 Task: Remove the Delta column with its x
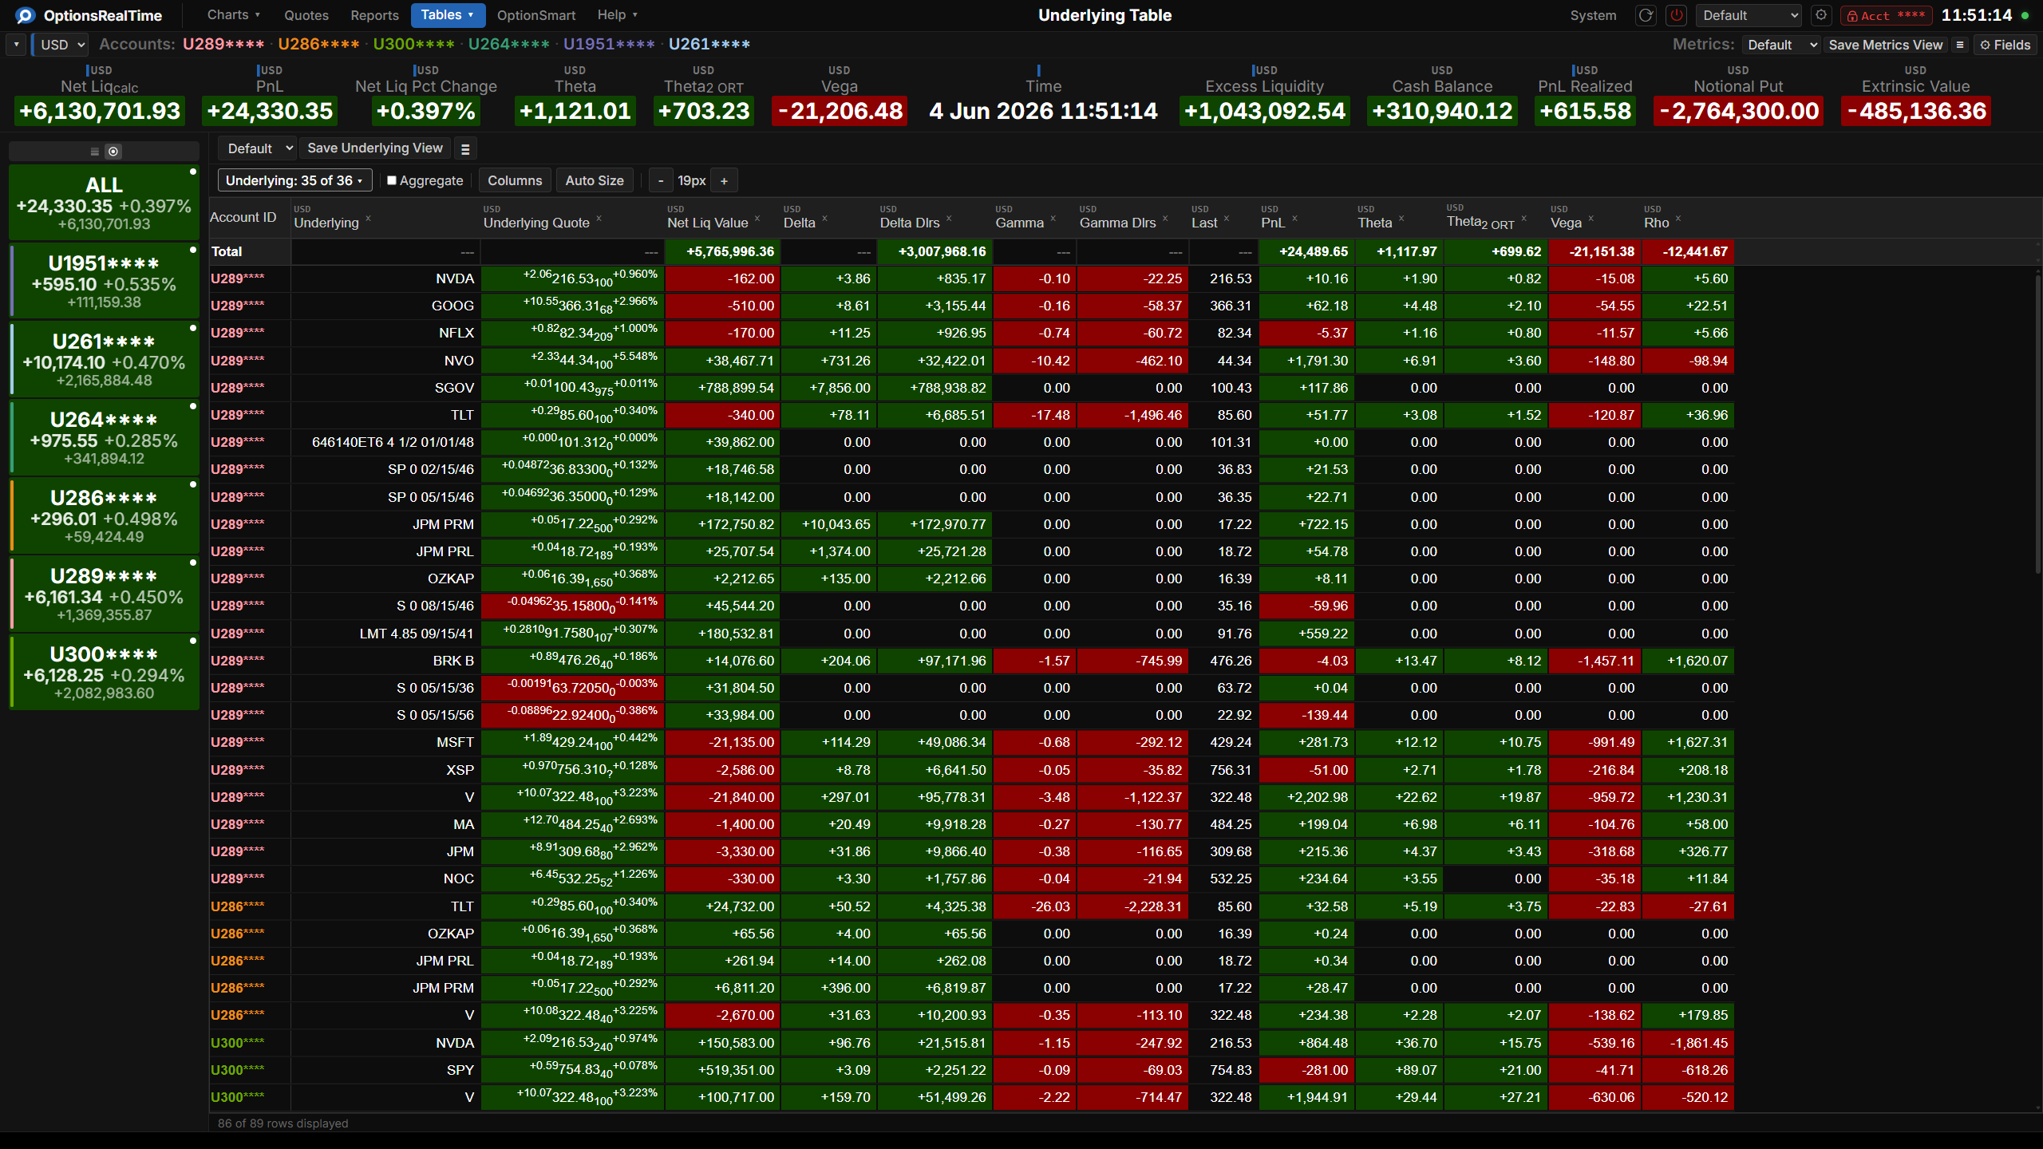coord(825,219)
